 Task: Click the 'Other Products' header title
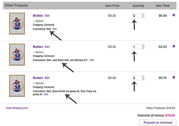pos(16,6)
